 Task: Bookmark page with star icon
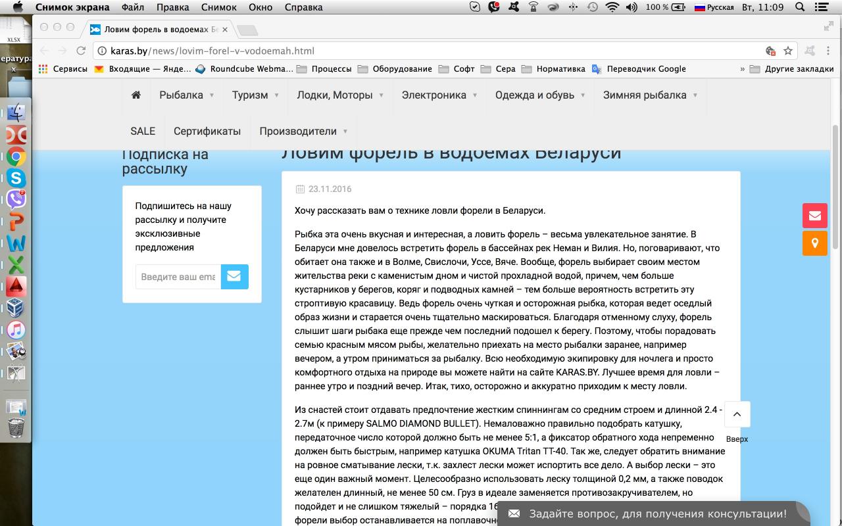[x=787, y=51]
